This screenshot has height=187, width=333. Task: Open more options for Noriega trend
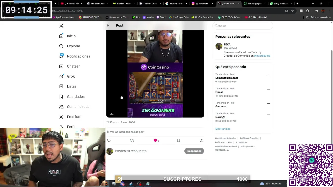pos(268,114)
